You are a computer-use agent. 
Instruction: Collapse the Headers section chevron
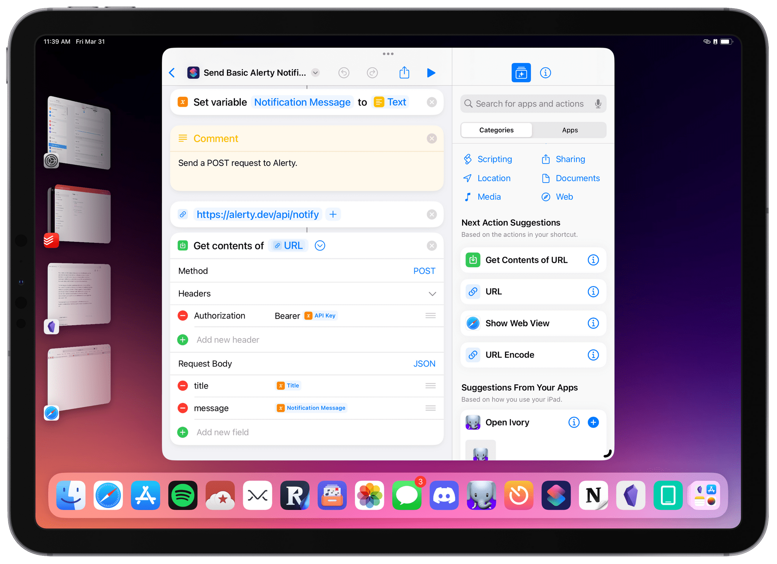(x=432, y=294)
